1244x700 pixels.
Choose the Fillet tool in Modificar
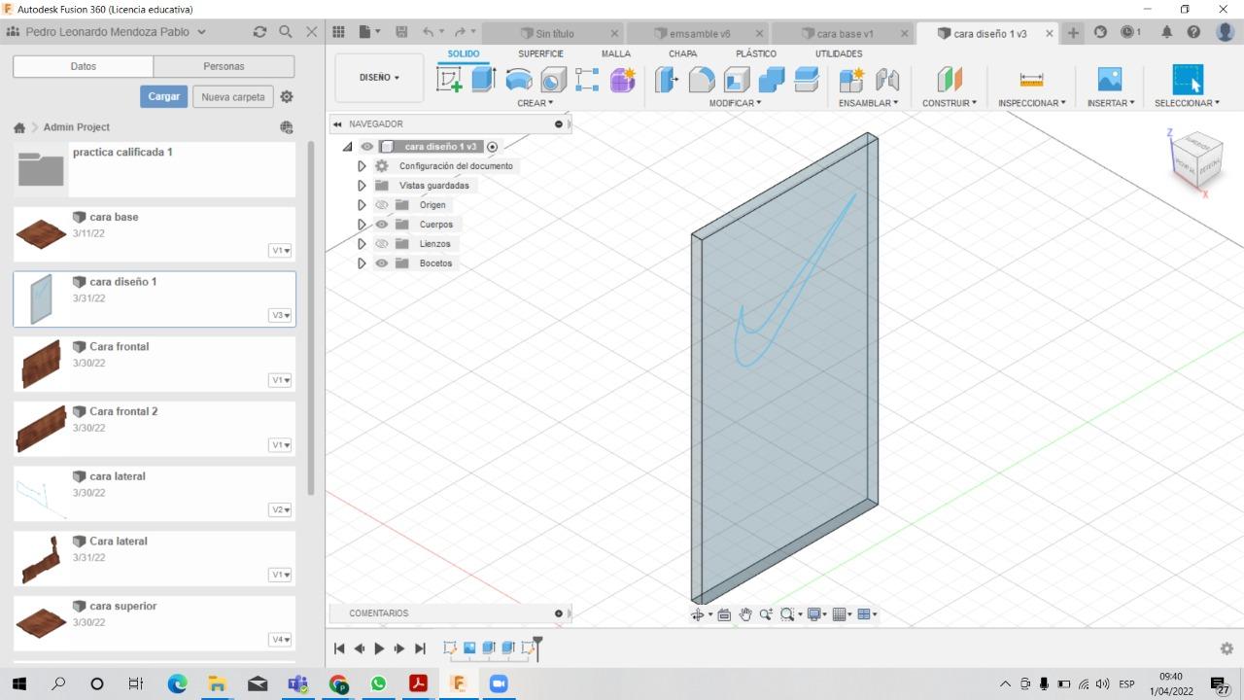click(x=702, y=80)
